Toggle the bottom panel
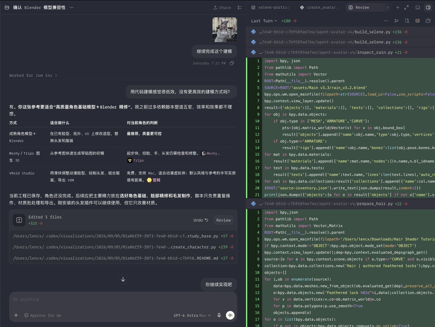435x327 pixels. (418, 7)
